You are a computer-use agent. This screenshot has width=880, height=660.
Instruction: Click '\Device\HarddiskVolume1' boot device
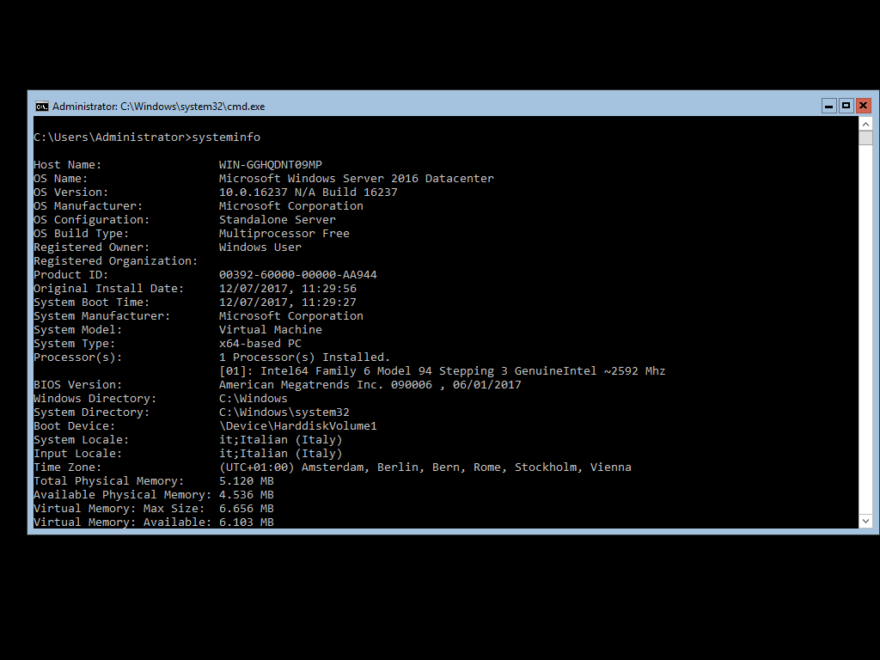(298, 426)
